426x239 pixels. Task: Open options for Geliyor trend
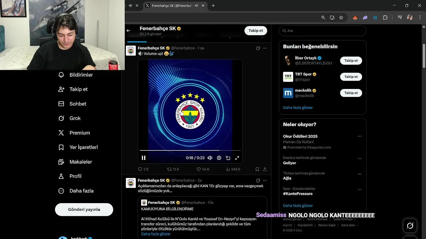coord(359,159)
